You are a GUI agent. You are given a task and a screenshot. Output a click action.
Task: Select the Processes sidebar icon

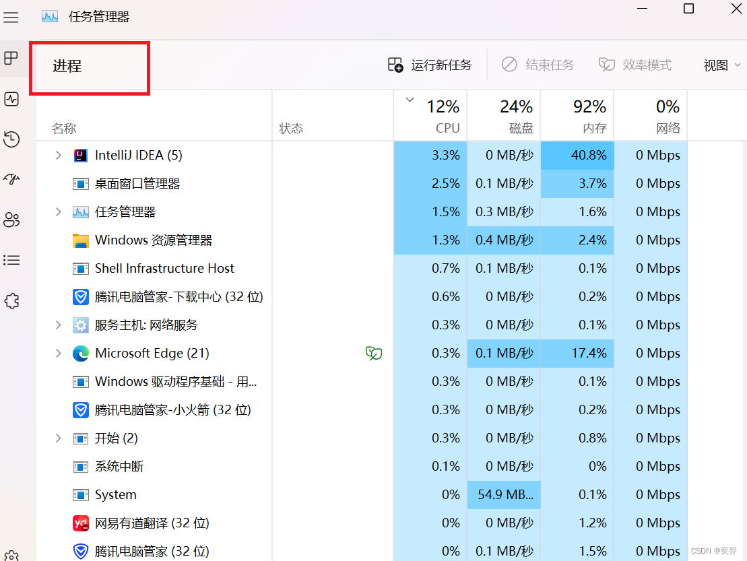(11, 58)
